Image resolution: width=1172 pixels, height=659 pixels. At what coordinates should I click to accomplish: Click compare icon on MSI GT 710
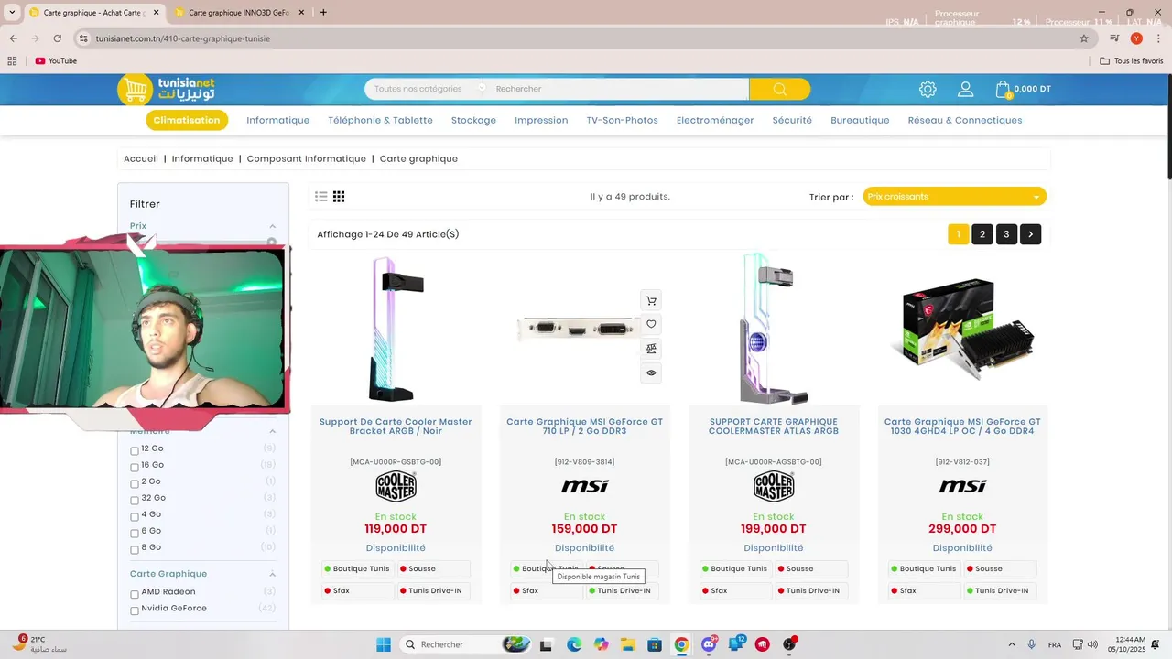pos(651,349)
